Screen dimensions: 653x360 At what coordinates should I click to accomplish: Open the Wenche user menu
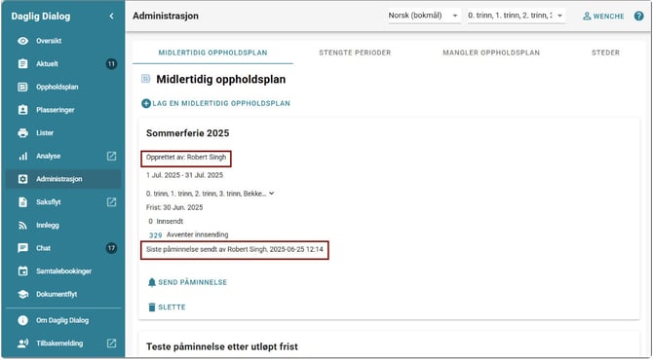click(603, 17)
